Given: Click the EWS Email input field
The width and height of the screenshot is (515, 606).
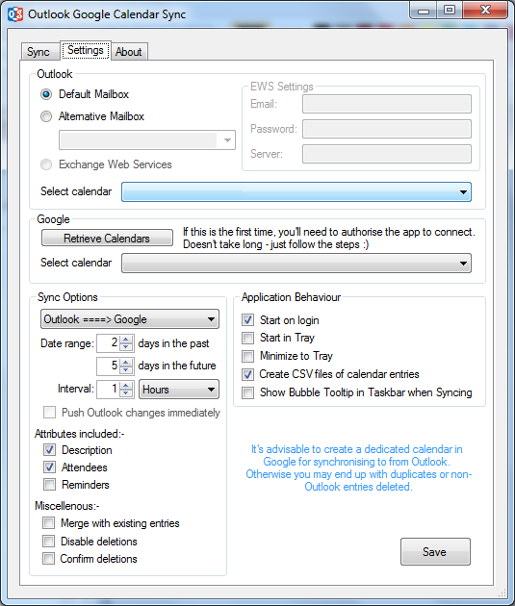Looking at the screenshot, I should [387, 104].
